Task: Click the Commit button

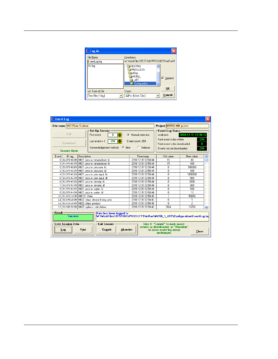Action: 107,230
